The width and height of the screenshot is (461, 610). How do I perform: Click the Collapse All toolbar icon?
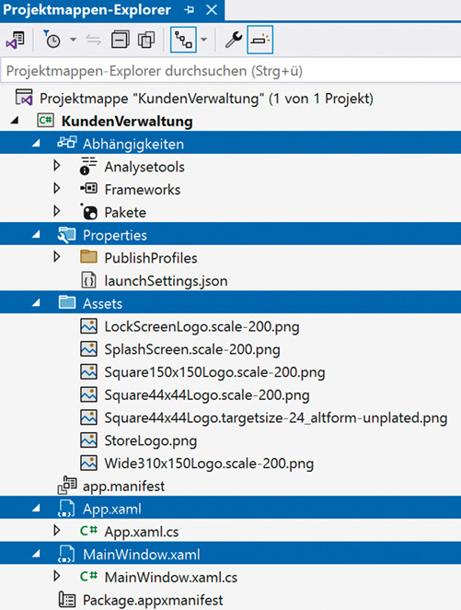pos(121,40)
